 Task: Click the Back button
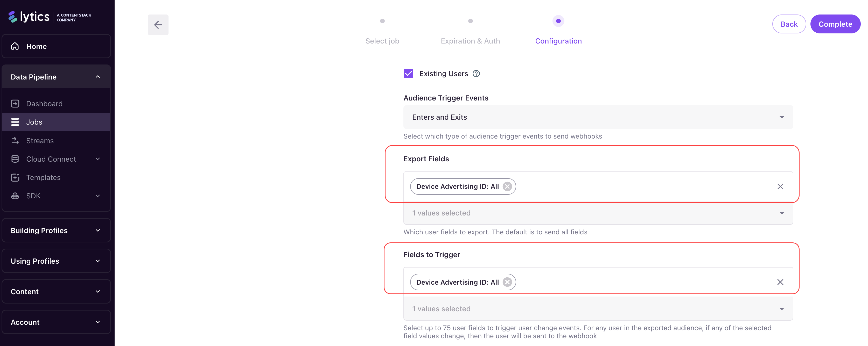pos(788,24)
